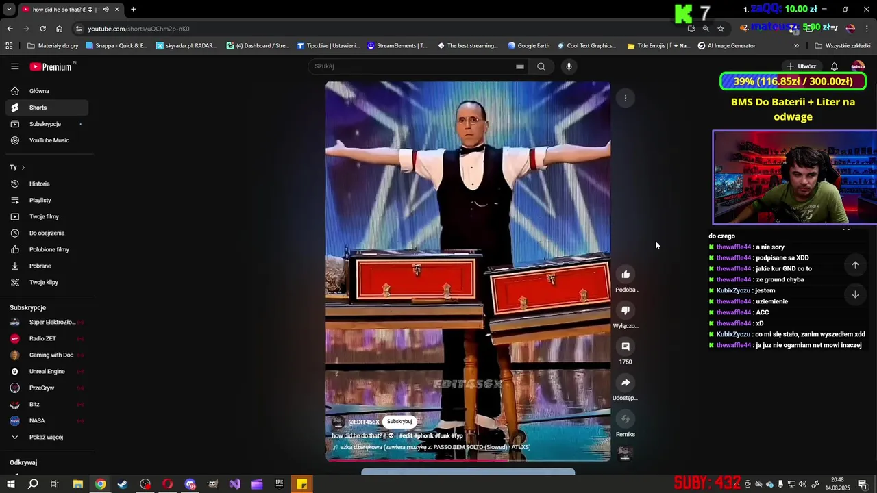Like the short with thumbs up
877x493 pixels.
click(626, 275)
